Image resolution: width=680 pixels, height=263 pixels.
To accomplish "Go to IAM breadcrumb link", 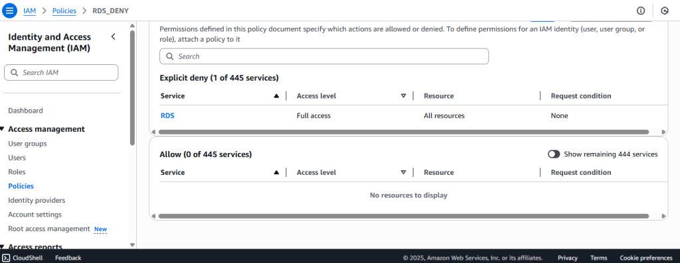I will 29,11.
